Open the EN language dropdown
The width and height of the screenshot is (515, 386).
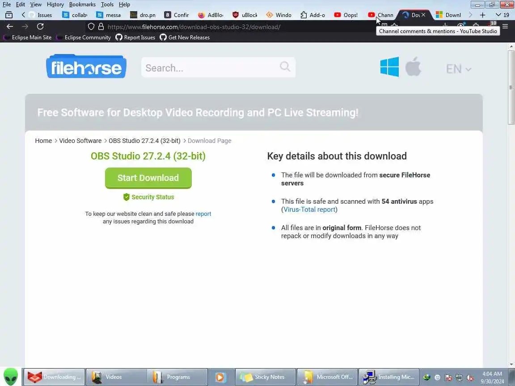(x=459, y=69)
